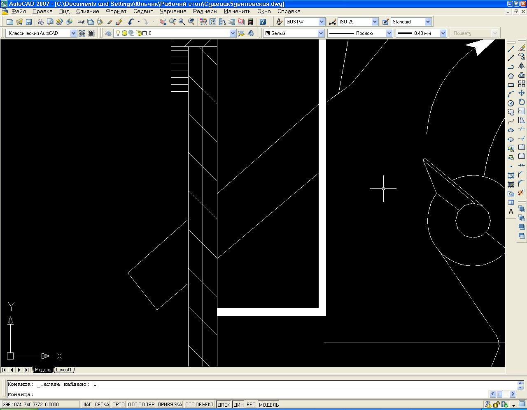Click the МОДЕЛЬ status bar button

pos(269,405)
